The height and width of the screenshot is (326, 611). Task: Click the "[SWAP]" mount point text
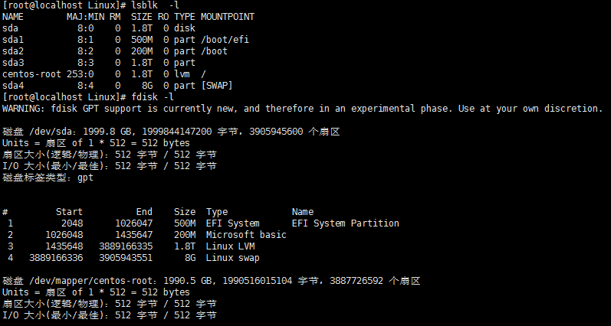point(217,86)
